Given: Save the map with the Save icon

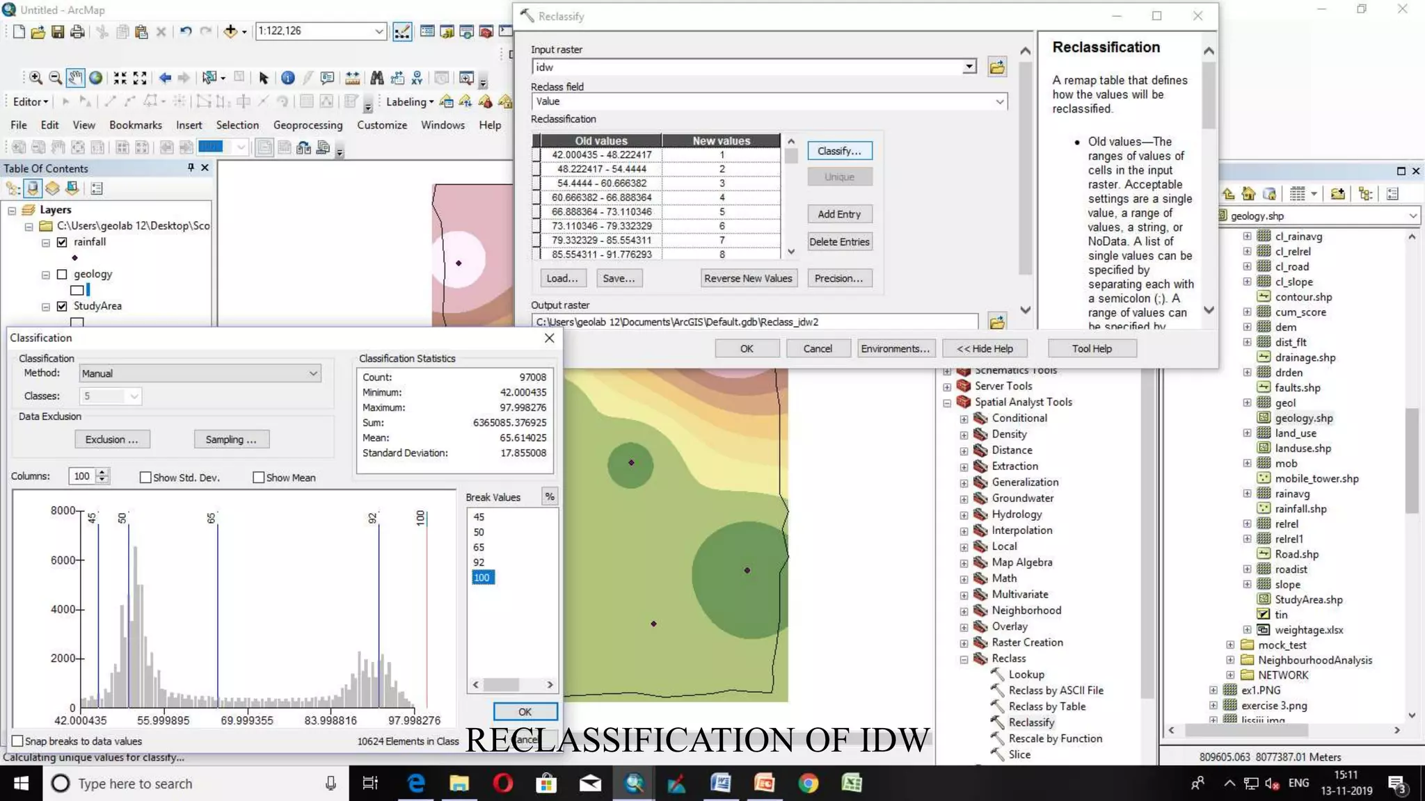Looking at the screenshot, I should [x=58, y=31].
